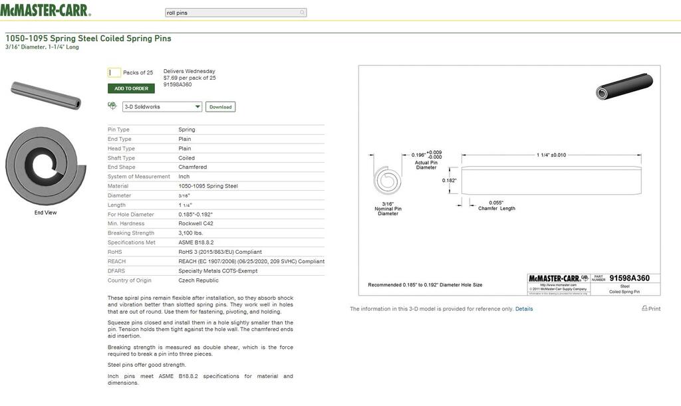This screenshot has width=681, height=406.
Task: Click the RoHS 3 Compliant value
Action: point(220,252)
